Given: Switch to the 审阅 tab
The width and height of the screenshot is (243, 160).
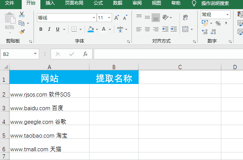Looking at the screenshot, I should pos(137,3).
